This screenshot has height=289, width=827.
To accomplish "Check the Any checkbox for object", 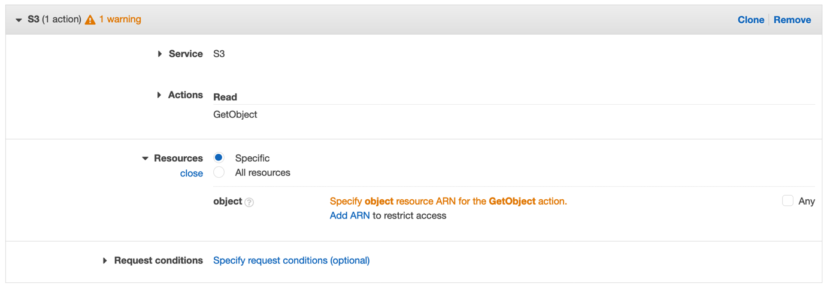I will [787, 201].
